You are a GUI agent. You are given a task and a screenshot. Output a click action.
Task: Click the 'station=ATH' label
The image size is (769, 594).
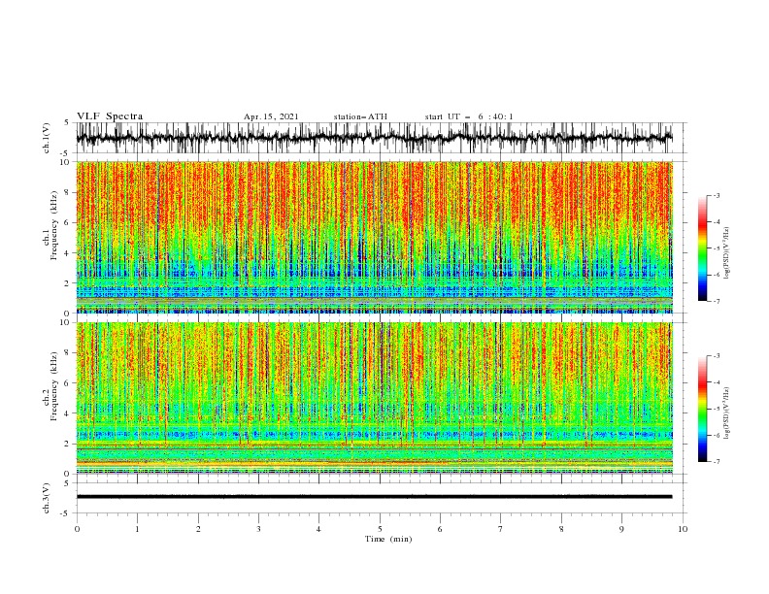360,116
